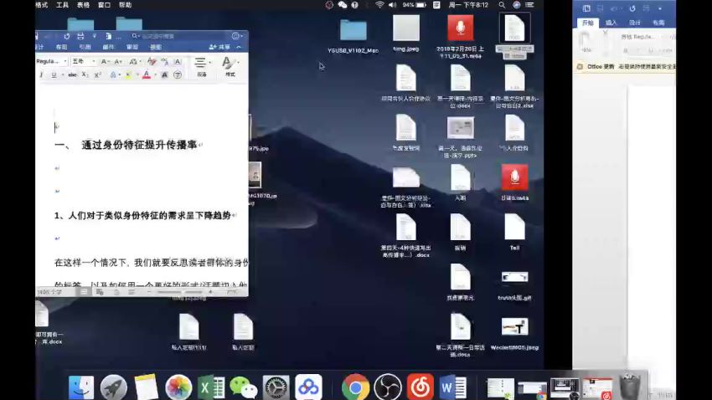
Task: Click the Character Shading icon
Action: coord(164,74)
